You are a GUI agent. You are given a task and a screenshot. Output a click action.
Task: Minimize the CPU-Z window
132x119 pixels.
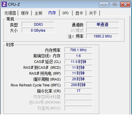(x=104, y=5)
